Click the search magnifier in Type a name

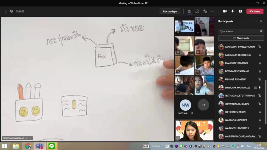pos(261,31)
